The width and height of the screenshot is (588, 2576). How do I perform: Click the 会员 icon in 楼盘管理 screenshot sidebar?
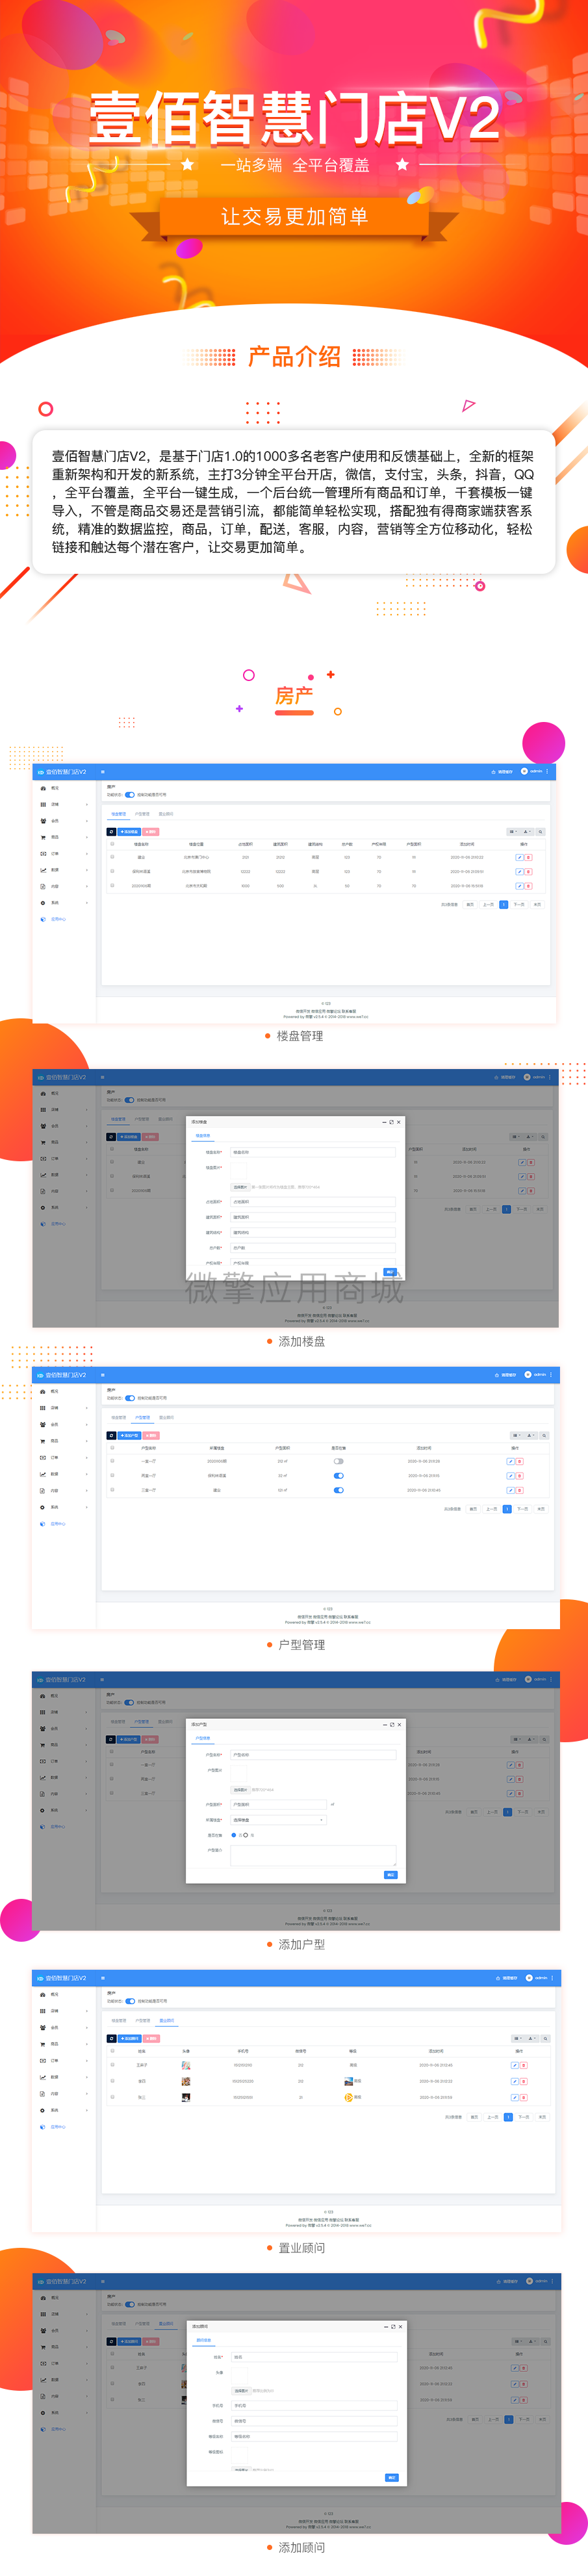pyautogui.click(x=43, y=821)
